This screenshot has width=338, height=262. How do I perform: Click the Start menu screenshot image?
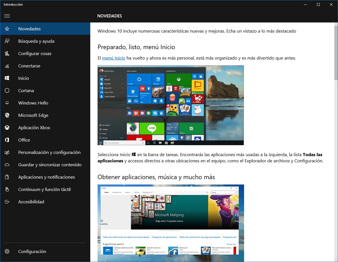(171, 105)
